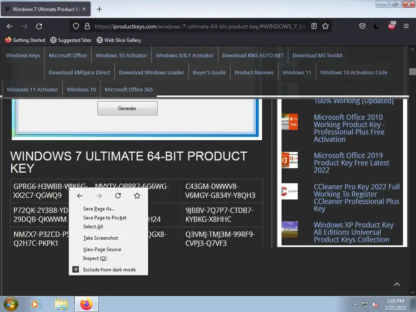
Task: Open Buyer's Guide nav item
Action: [209, 72]
